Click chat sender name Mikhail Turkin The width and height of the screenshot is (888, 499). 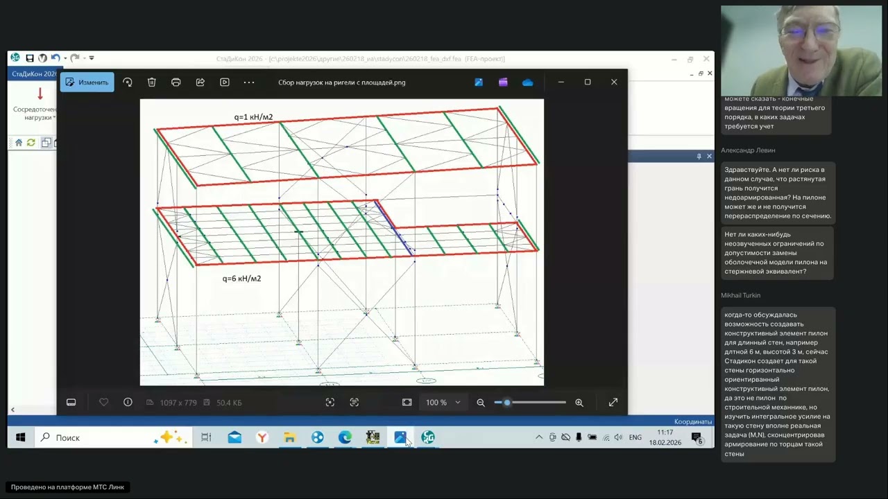(x=740, y=295)
